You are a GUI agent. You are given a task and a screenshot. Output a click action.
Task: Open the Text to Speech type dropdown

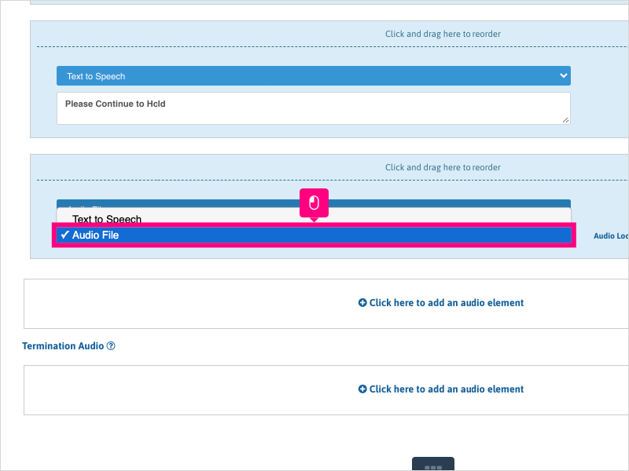tap(313, 75)
